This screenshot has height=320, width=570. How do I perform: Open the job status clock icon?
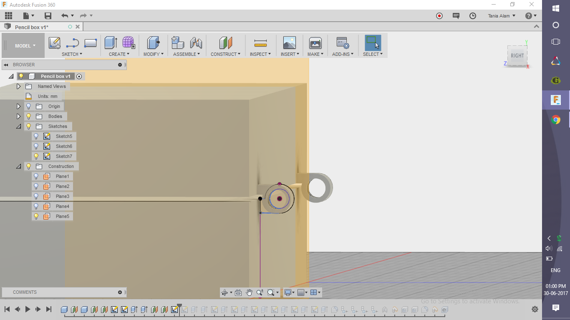(473, 16)
